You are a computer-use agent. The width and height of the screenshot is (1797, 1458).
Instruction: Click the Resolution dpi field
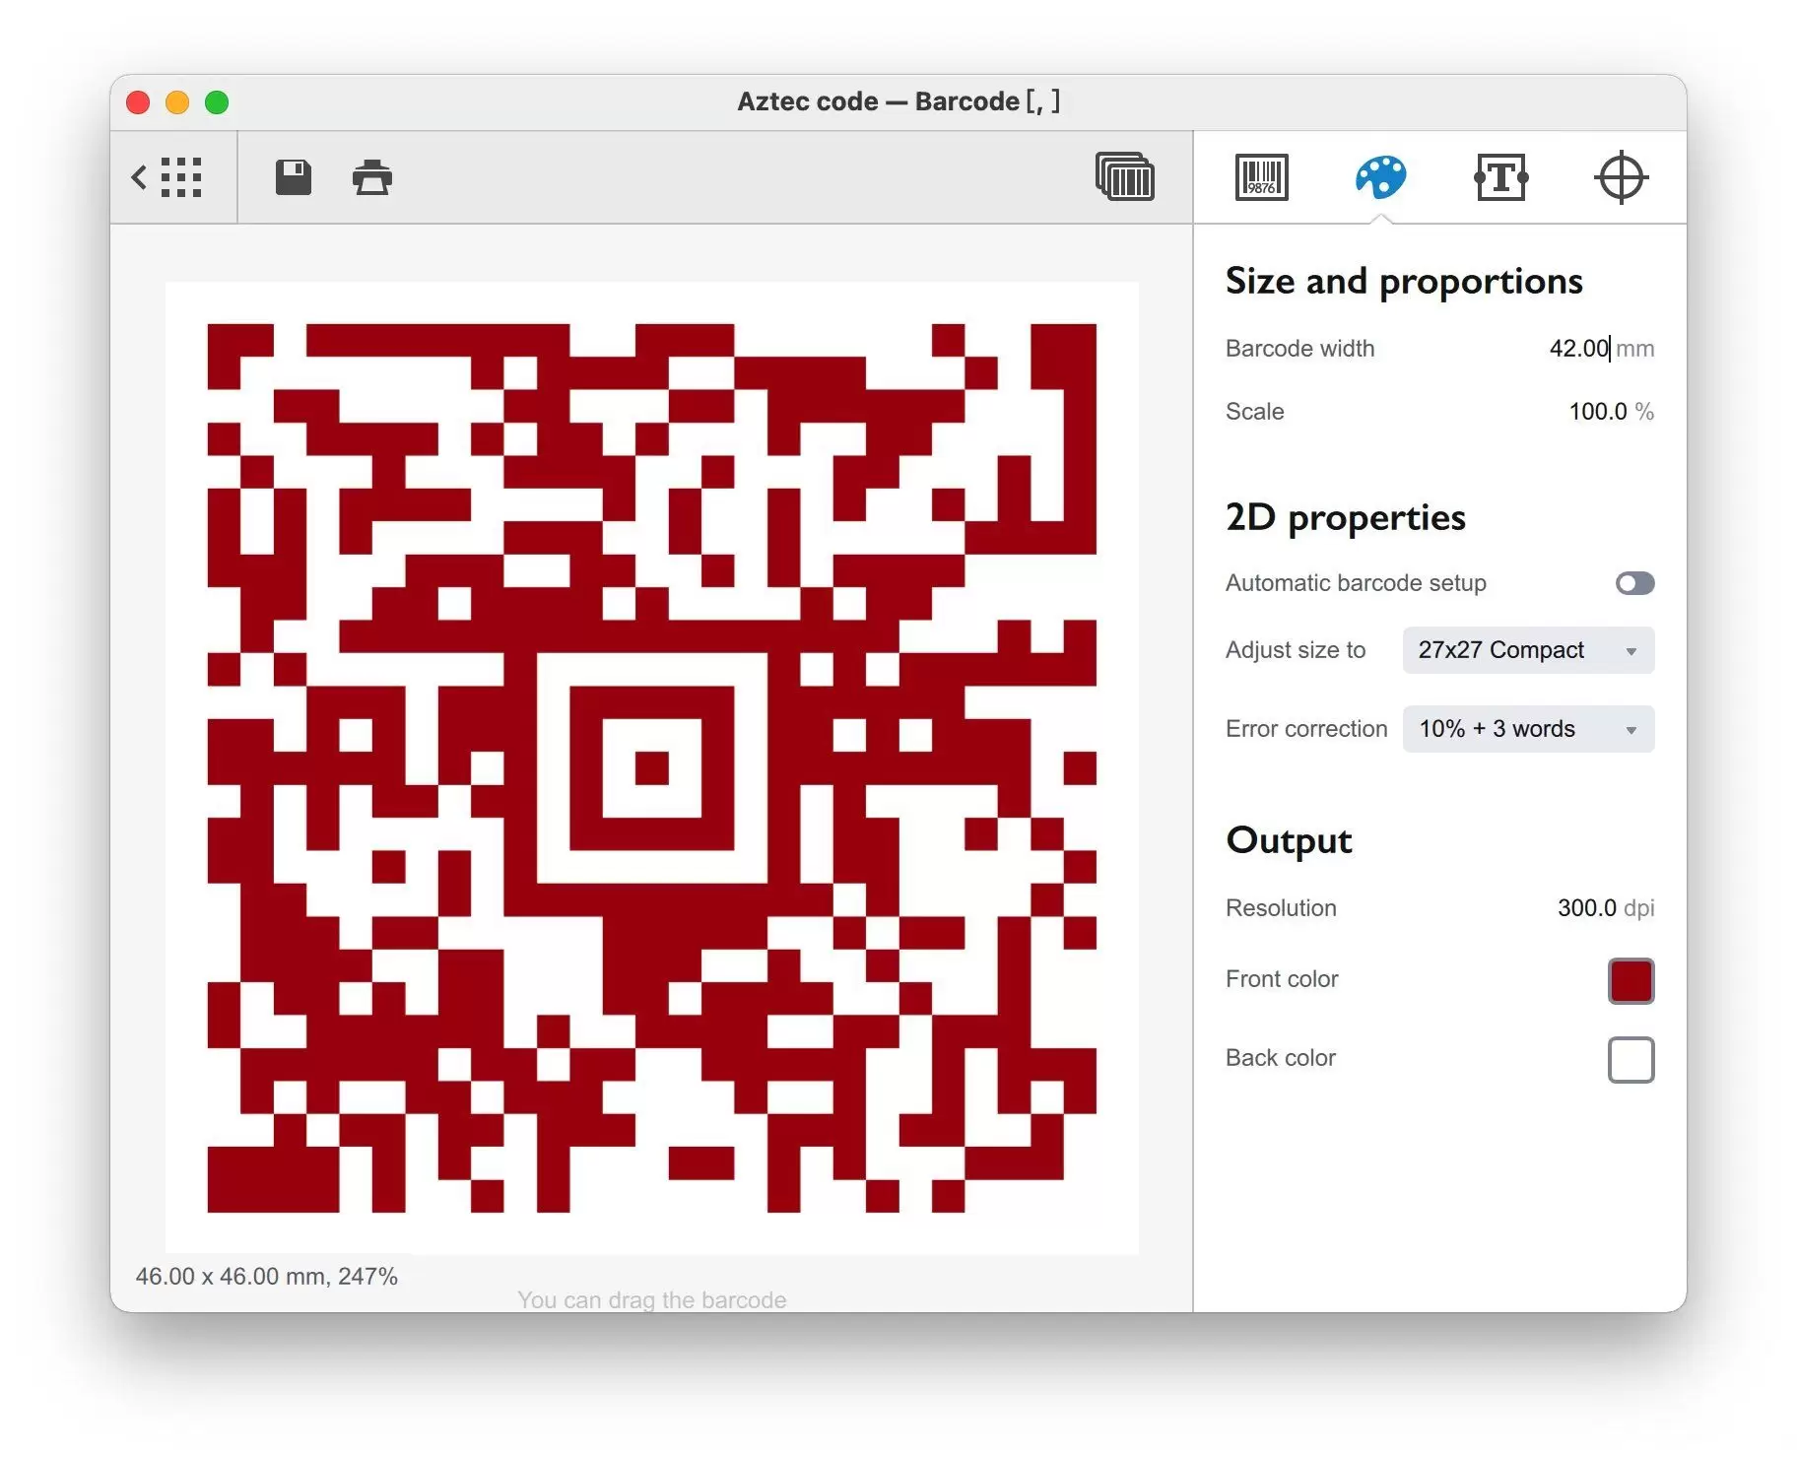[x=1586, y=907]
